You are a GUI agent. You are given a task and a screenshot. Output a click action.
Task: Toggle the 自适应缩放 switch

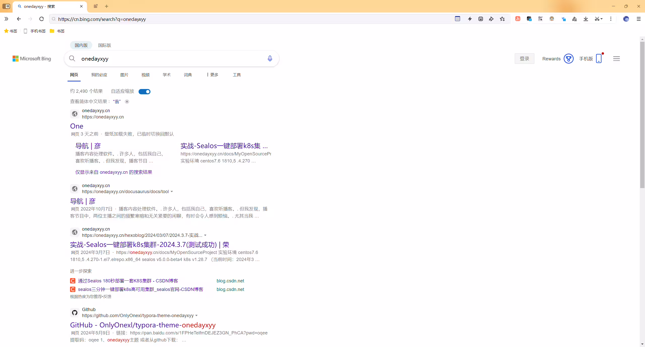coord(144,92)
